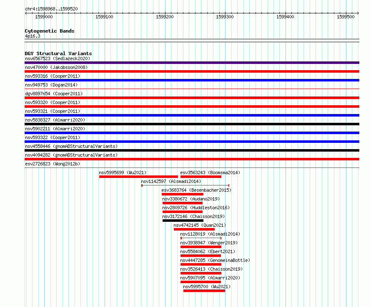Click nsv1142597 (Alsmadi2014) label
371x307 pixels.
171,181
